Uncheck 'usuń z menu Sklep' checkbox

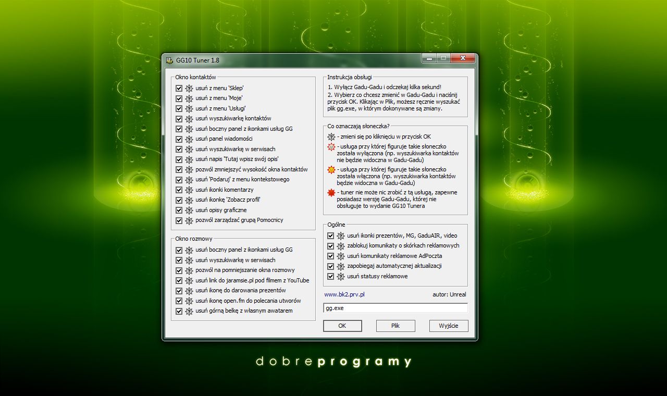pyautogui.click(x=179, y=88)
